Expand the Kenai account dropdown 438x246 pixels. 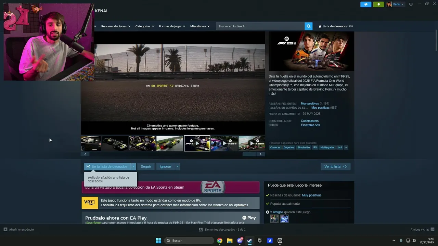[x=402, y=4]
